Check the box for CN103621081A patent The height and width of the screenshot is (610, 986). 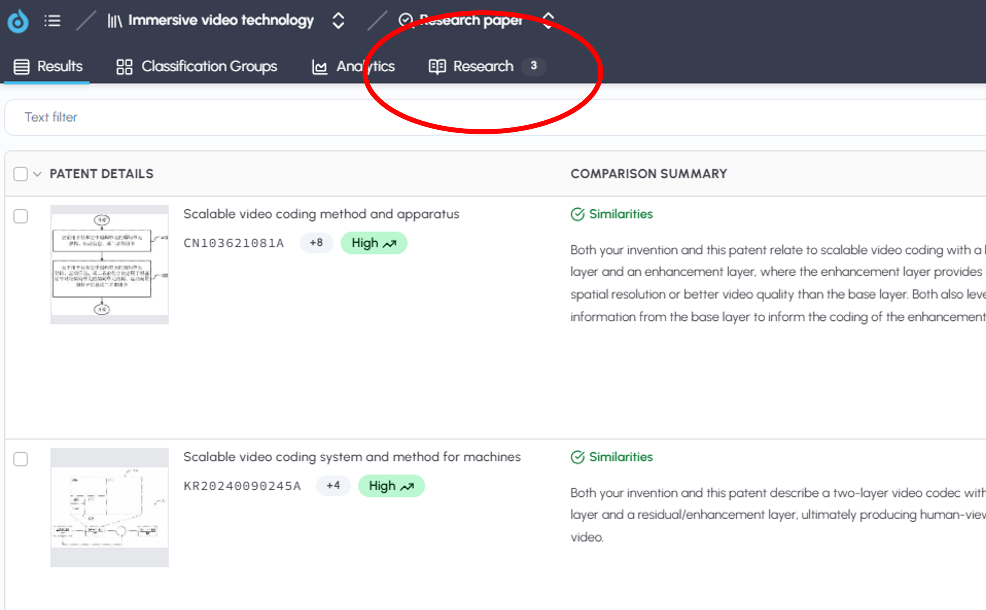coord(21,216)
